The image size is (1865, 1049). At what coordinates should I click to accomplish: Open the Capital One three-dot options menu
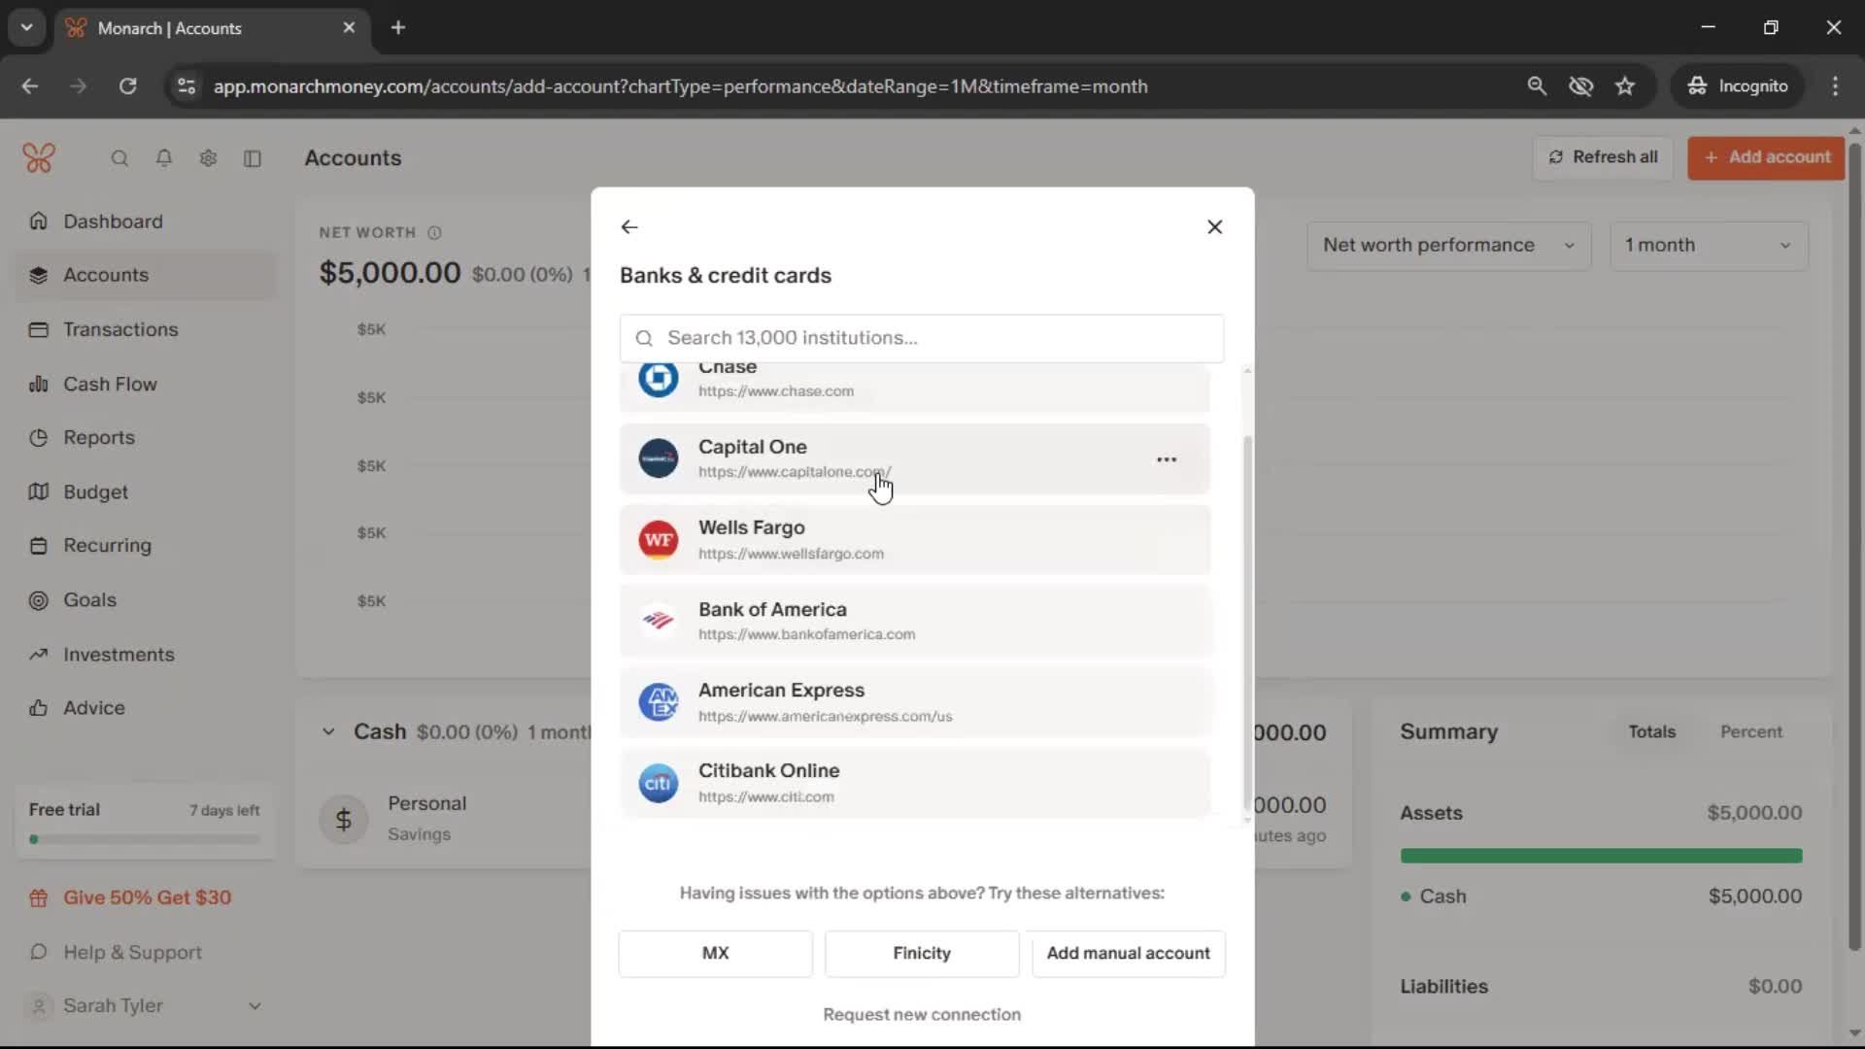(1167, 459)
